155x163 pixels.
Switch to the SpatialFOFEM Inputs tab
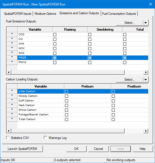[x=18, y=14]
